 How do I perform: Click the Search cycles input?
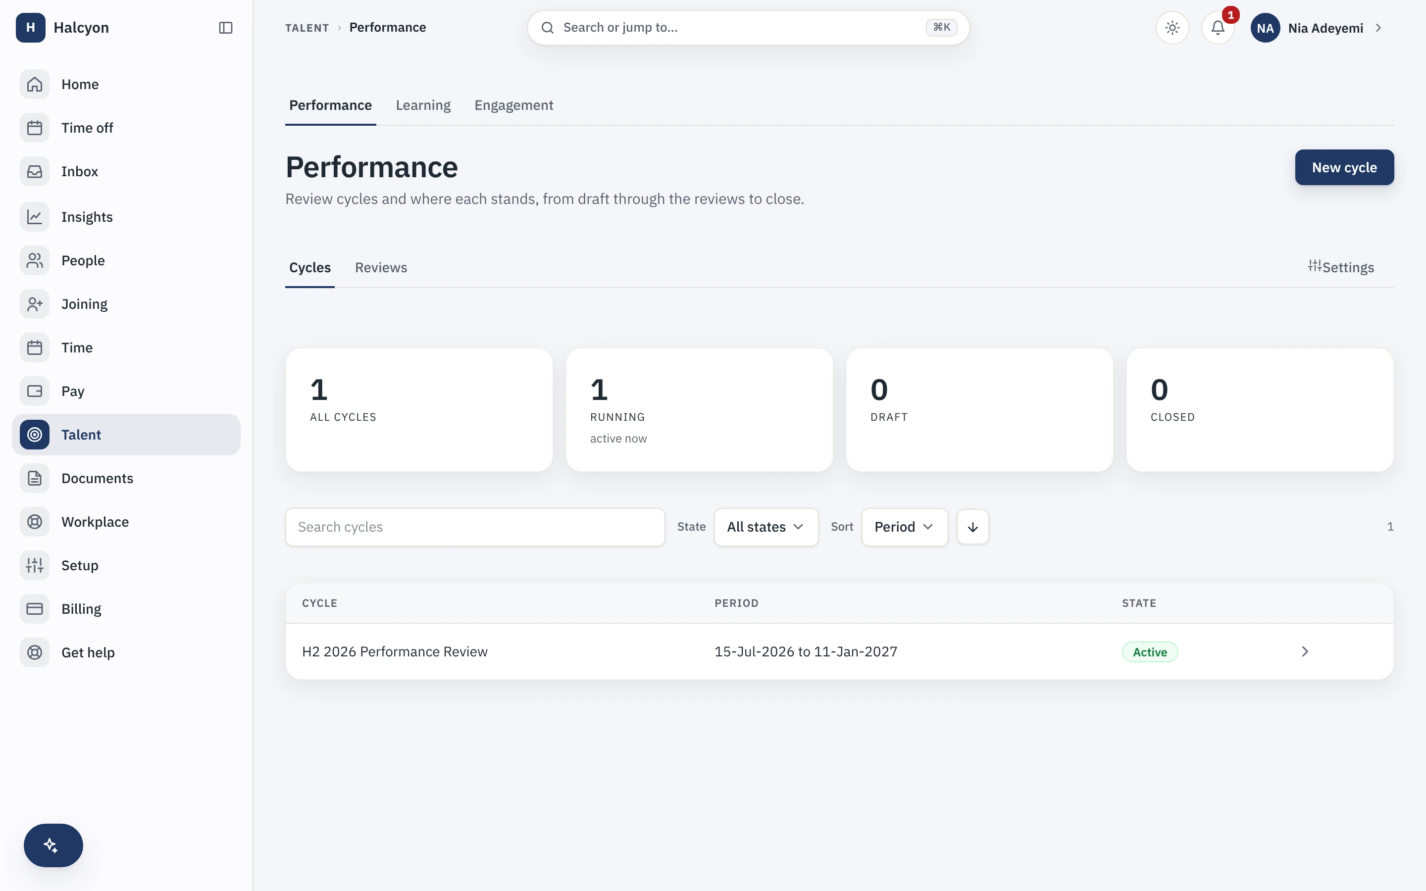click(x=475, y=527)
